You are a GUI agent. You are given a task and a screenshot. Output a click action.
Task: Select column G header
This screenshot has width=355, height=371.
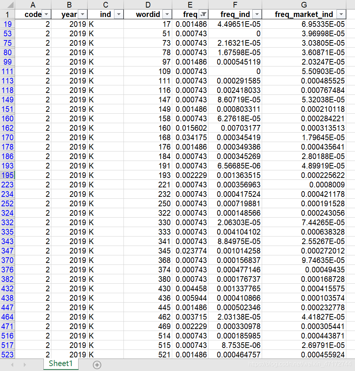point(304,5)
